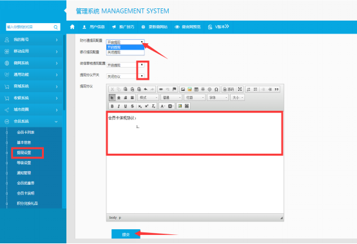Viewport: 357px width, 244px height.
Task: Open the V版本 item in top navigation
Action: click(x=218, y=27)
